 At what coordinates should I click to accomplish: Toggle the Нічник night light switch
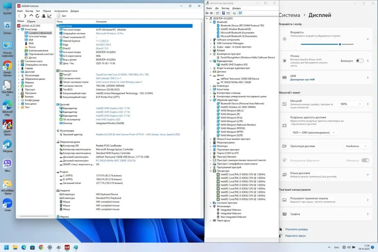coord(359,61)
